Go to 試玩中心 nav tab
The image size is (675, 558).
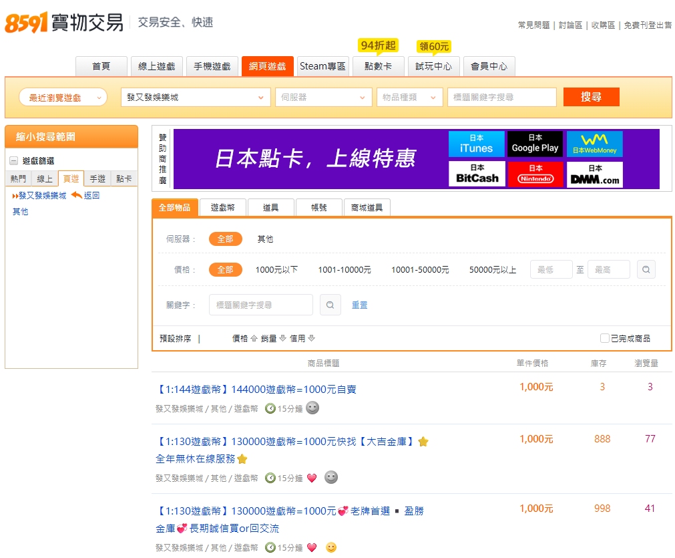pyautogui.click(x=434, y=66)
